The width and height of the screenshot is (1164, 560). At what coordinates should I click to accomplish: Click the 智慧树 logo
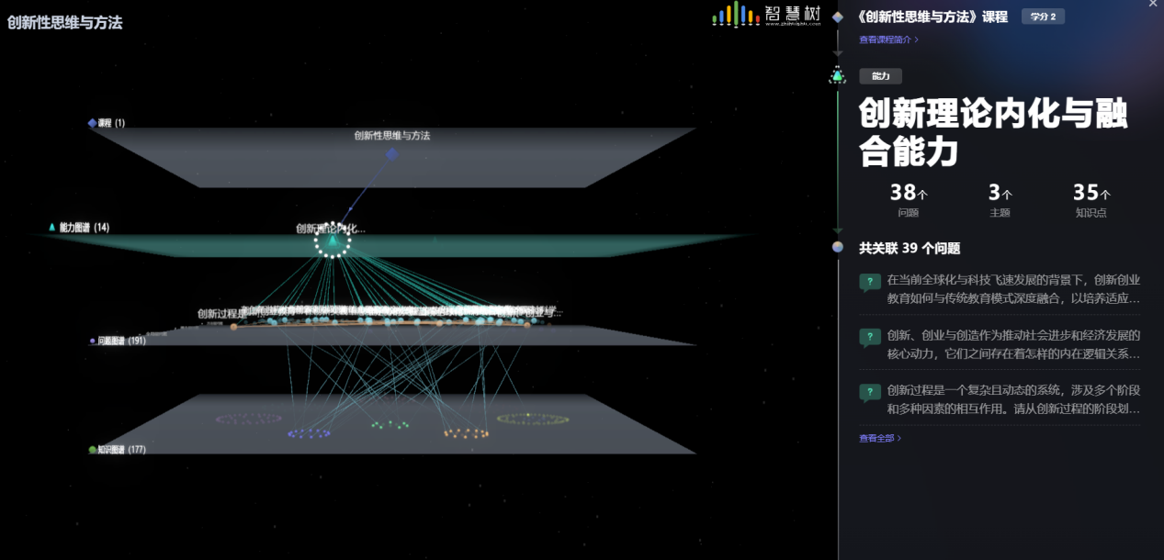[766, 15]
